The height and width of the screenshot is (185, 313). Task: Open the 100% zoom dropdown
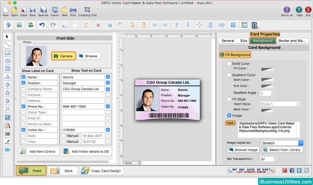click(132, 163)
